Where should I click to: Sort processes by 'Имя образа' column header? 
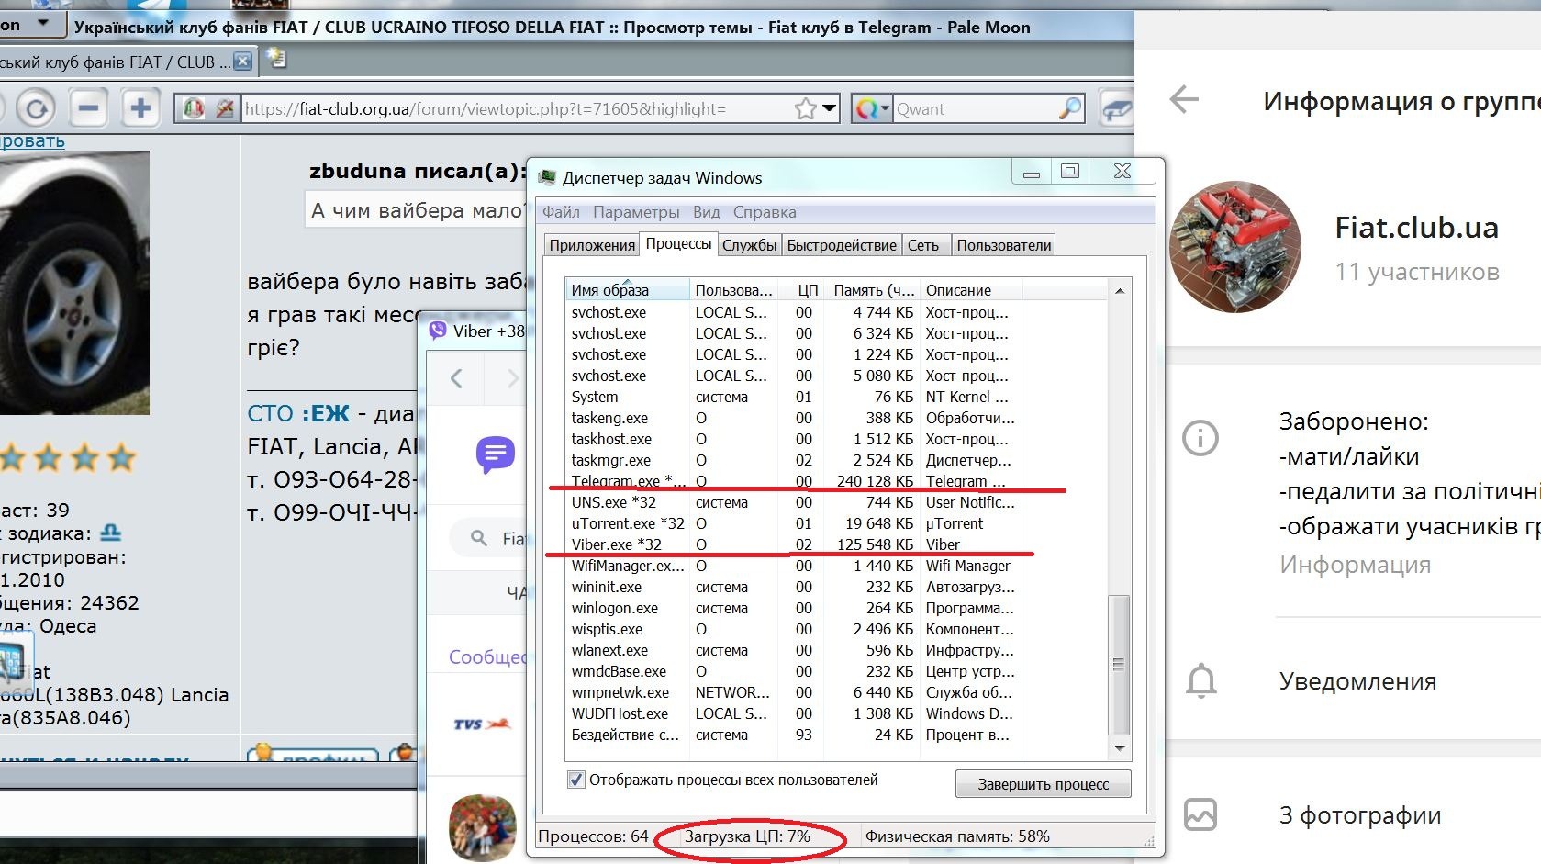tap(626, 290)
